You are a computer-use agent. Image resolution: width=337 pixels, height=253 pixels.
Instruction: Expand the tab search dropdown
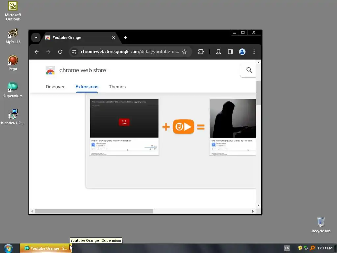36,38
